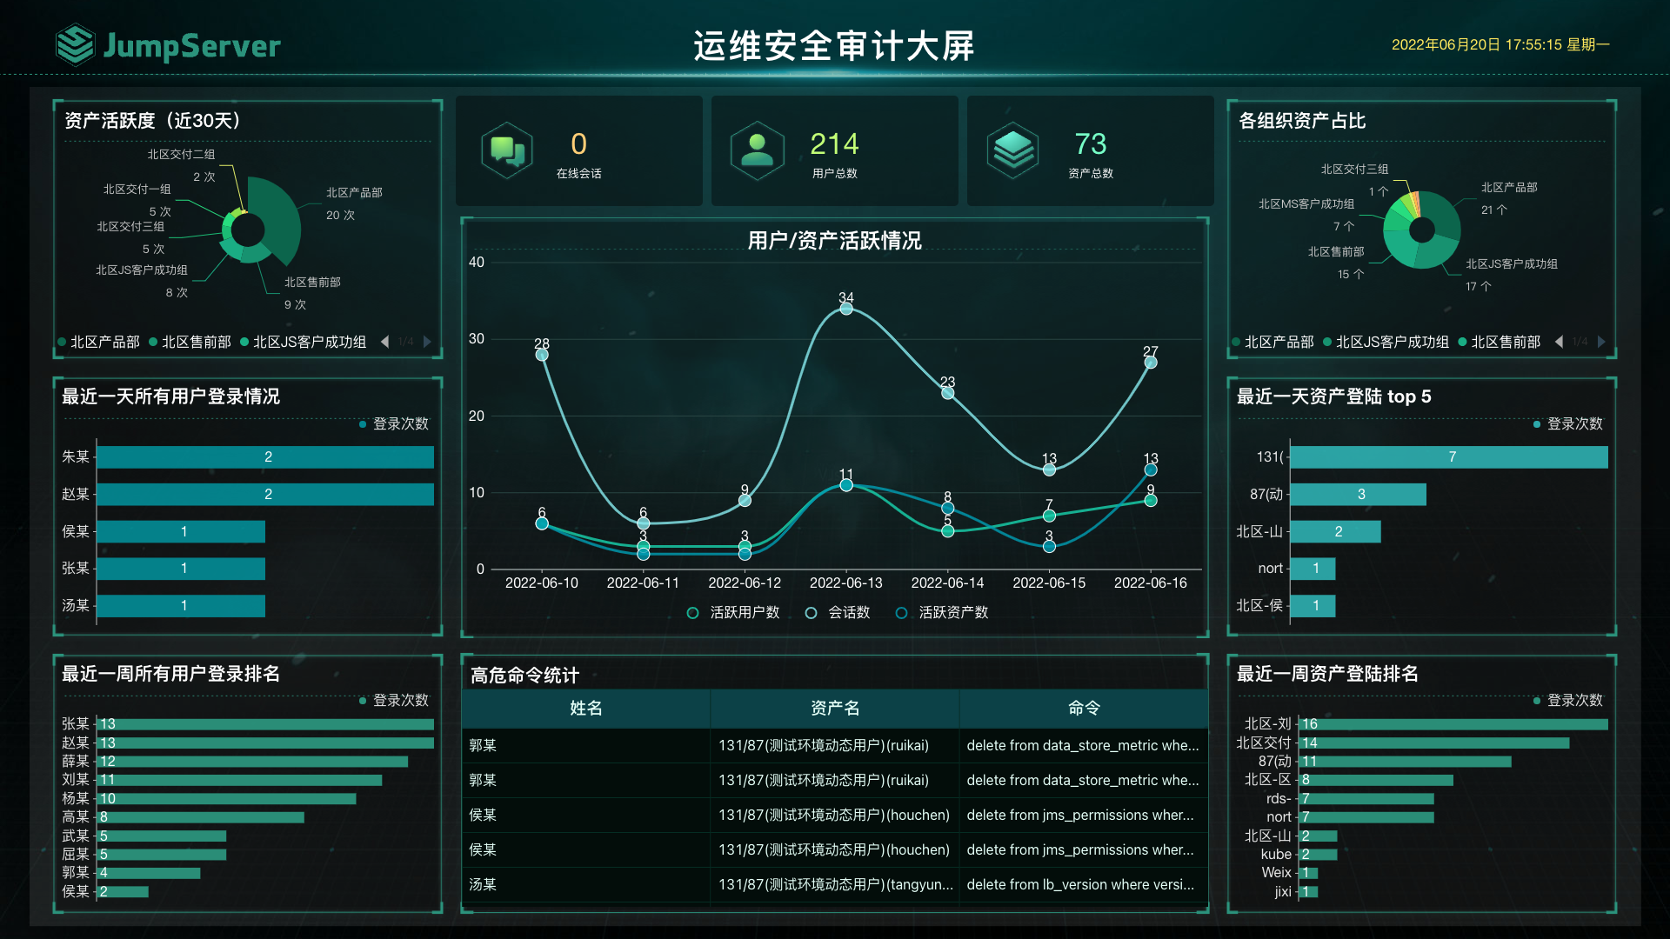Screen dimensions: 1670x939
Task: Click the online session chat icon
Action: pyautogui.click(x=506, y=149)
